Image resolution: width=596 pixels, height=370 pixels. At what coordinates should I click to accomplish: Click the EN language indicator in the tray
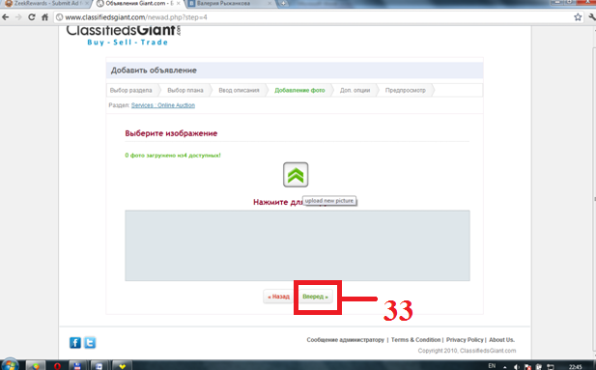click(492, 366)
